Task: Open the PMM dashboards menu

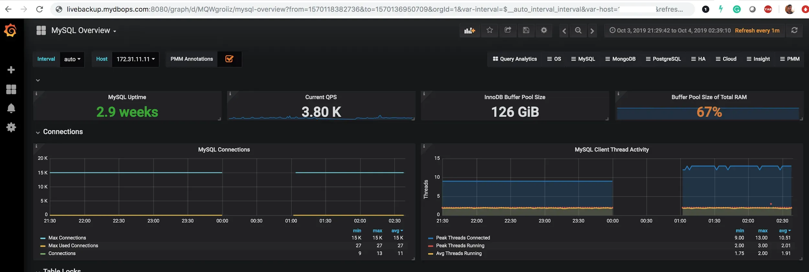Action: 790,59
